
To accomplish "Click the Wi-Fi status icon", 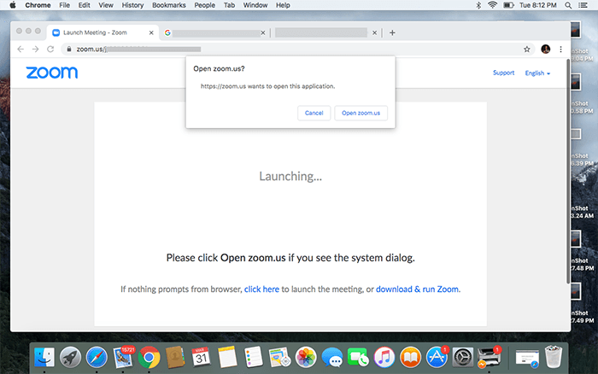I will coord(492,5).
